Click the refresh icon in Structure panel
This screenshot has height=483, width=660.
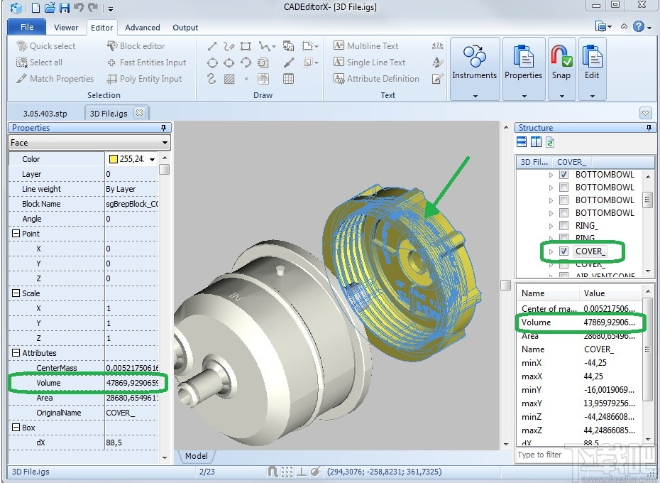pos(550,143)
